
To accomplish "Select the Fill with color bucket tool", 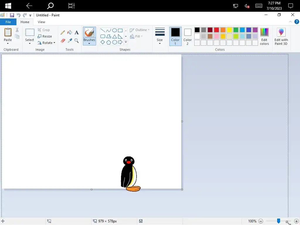I will point(70,32).
